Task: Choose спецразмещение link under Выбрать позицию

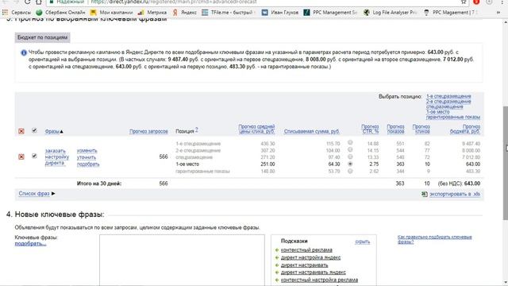Action: click(444, 106)
